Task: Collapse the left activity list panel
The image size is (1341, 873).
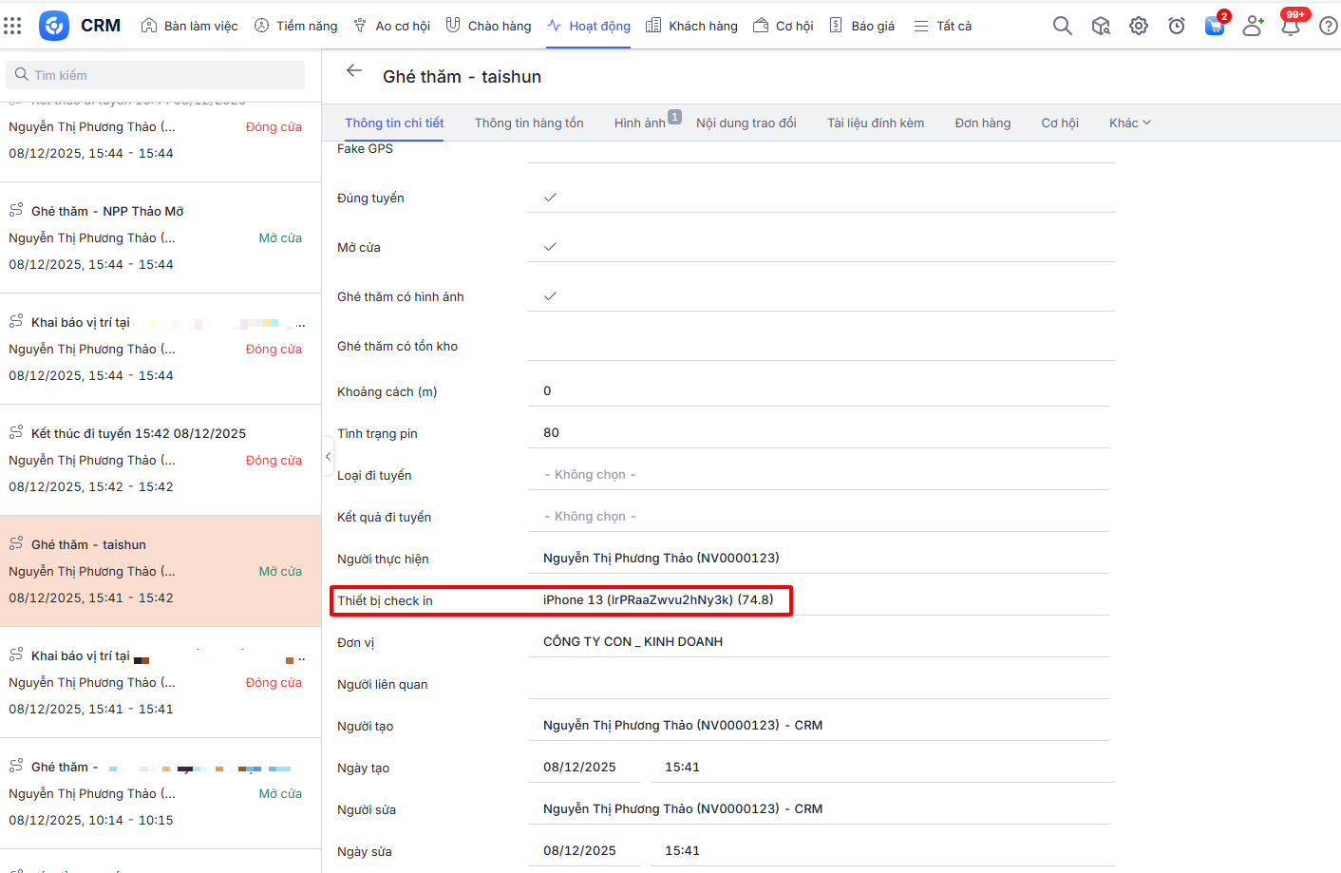Action: [328, 457]
